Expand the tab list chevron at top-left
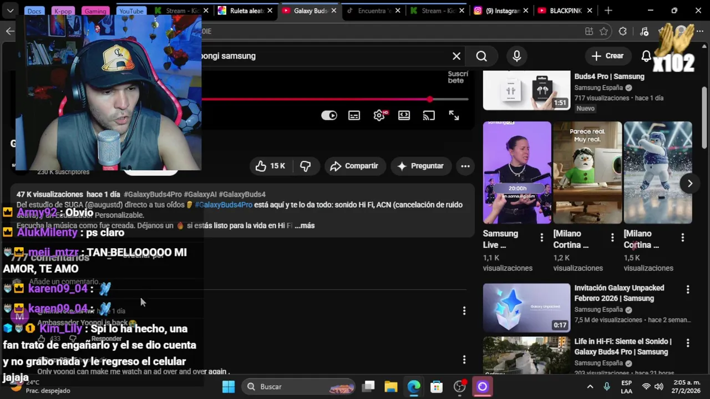The width and height of the screenshot is (710, 399). [11, 11]
